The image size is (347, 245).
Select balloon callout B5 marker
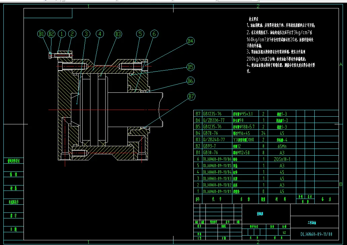tap(190, 67)
